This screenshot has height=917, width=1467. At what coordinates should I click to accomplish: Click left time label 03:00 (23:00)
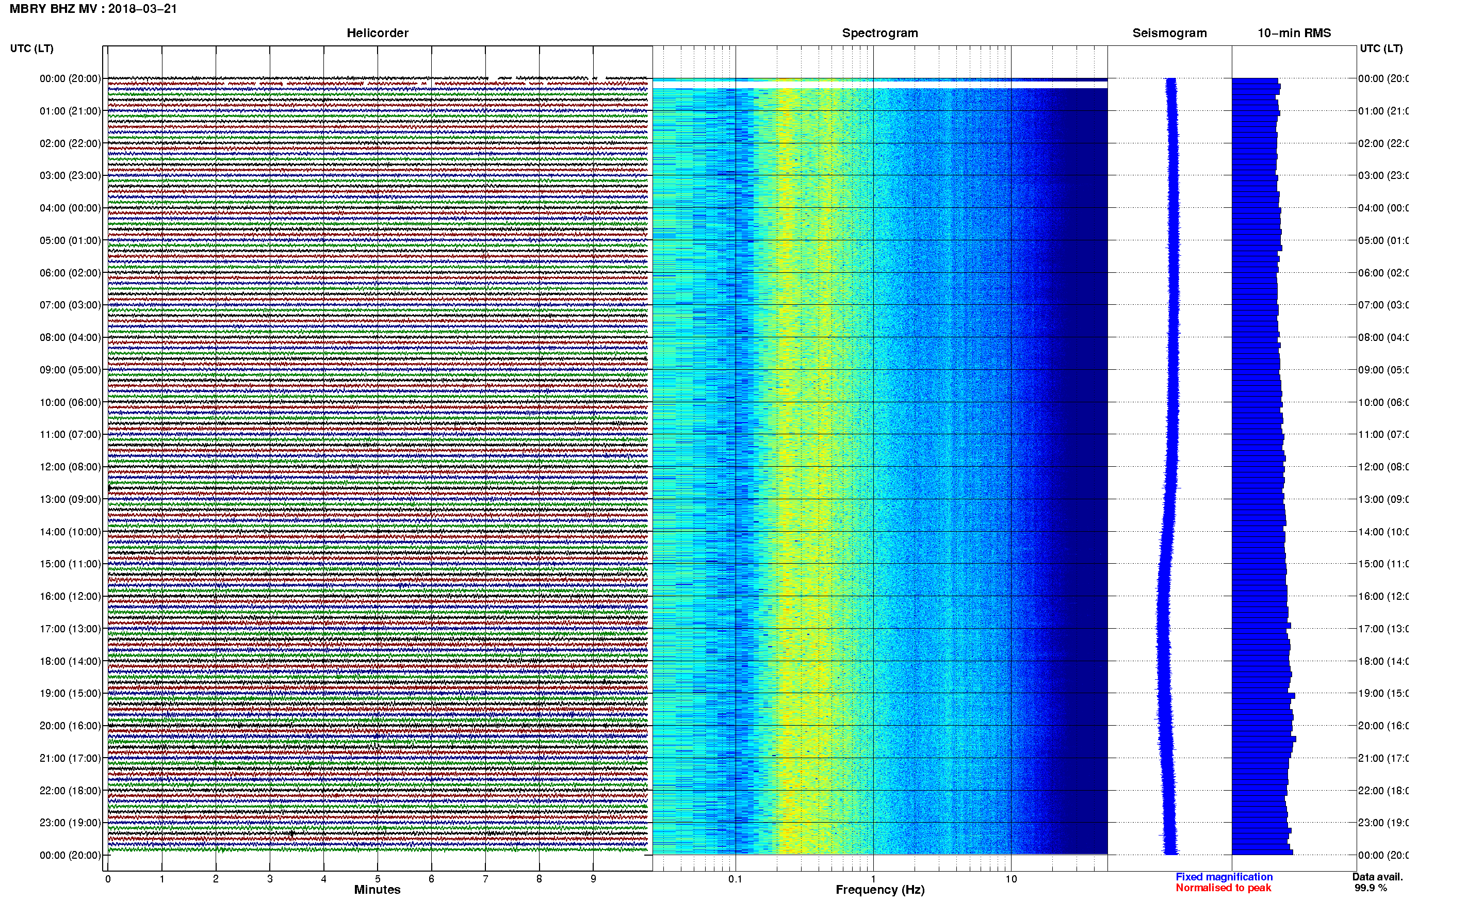coord(70,175)
